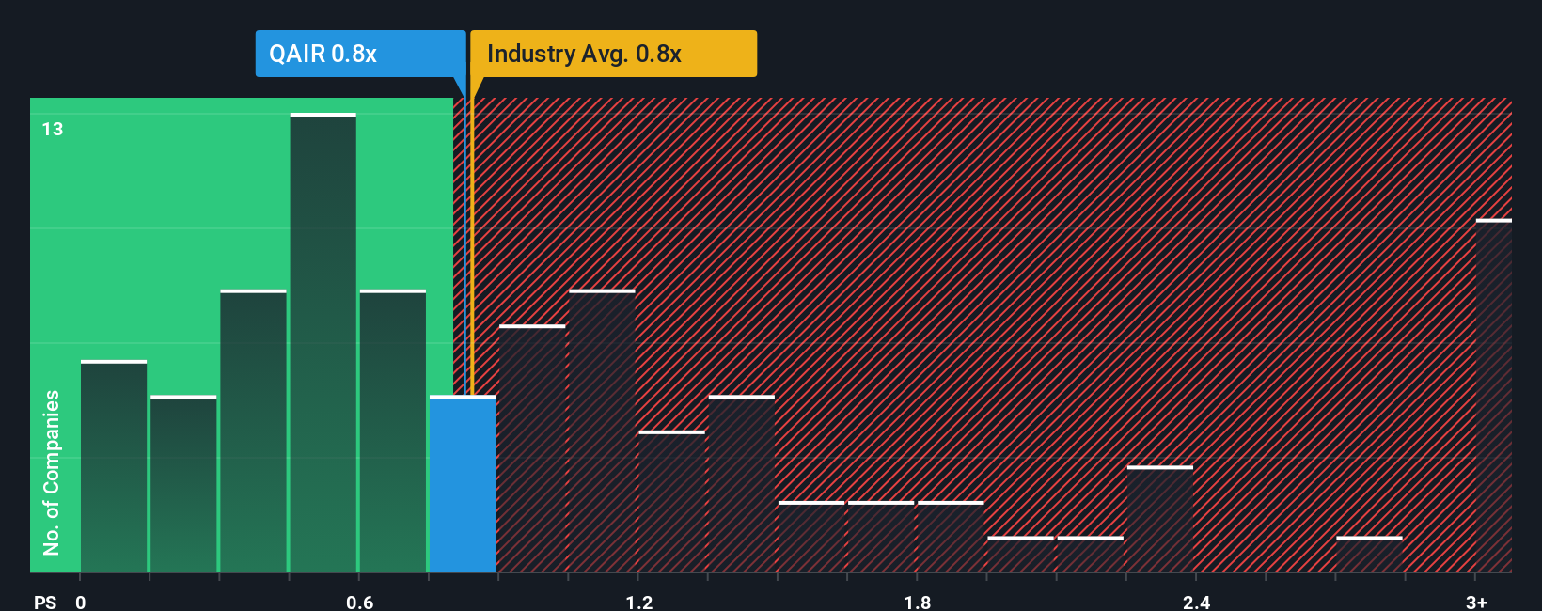Click the x-axis label 1.8
This screenshot has width=1542, height=611.
[918, 602]
